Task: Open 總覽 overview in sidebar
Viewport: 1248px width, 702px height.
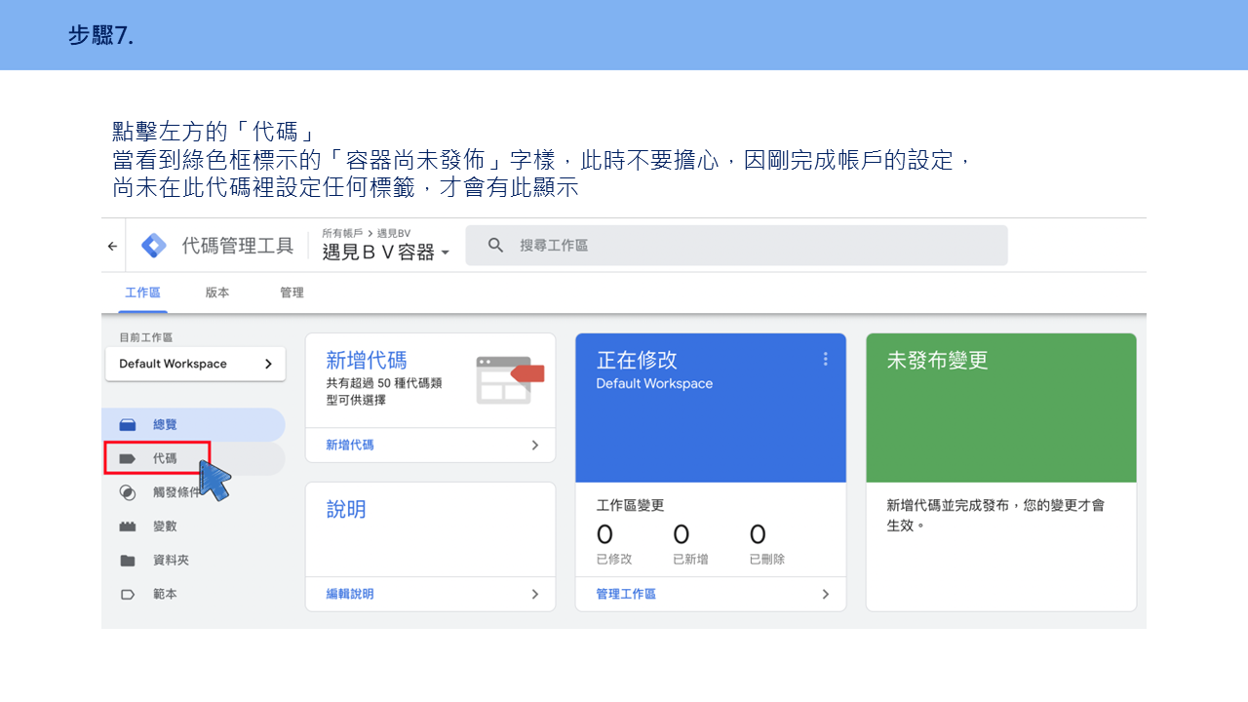Action: click(x=193, y=425)
